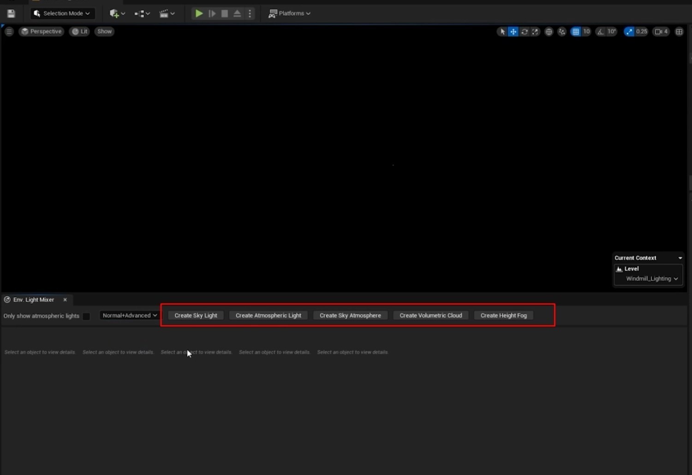Activate the scale gizmo tool
The width and height of the screenshot is (692, 475).
coord(535,31)
